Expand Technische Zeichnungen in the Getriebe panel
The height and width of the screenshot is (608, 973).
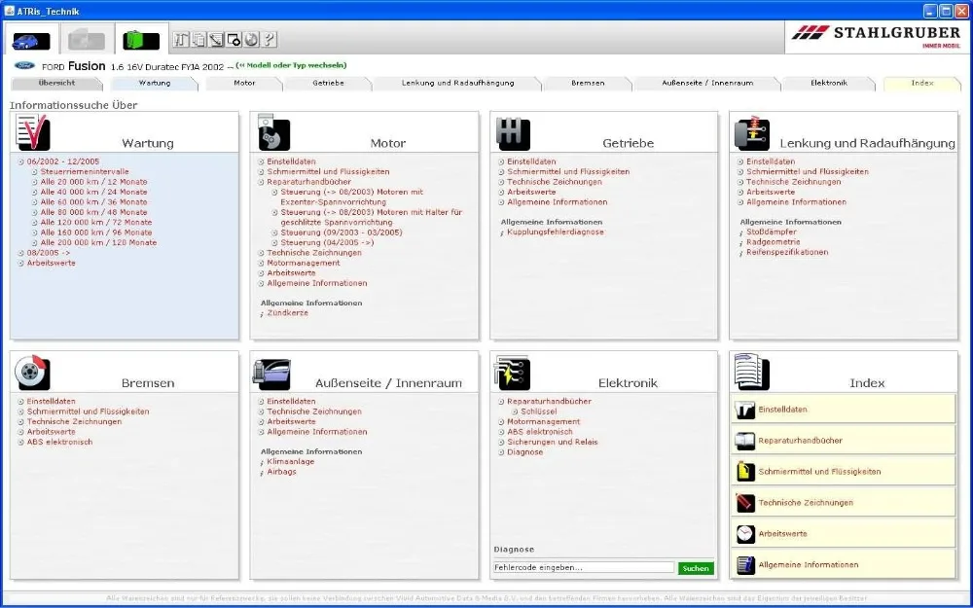tap(501, 183)
